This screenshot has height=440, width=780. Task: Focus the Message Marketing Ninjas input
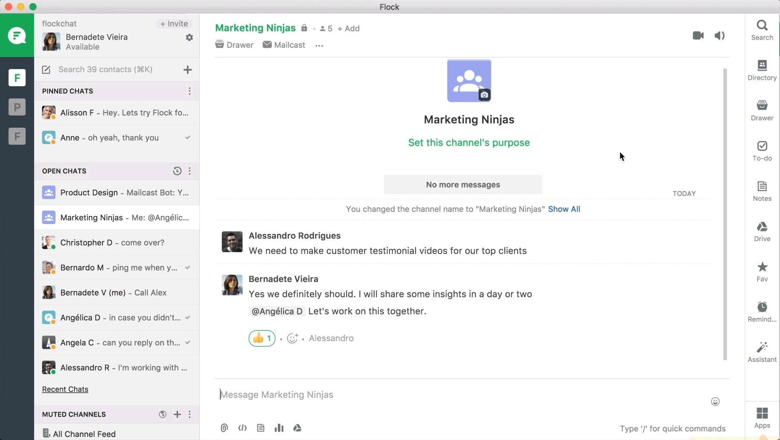[463, 395]
